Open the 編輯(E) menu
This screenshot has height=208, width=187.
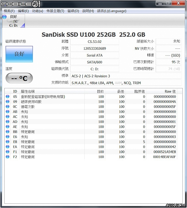click(23, 11)
